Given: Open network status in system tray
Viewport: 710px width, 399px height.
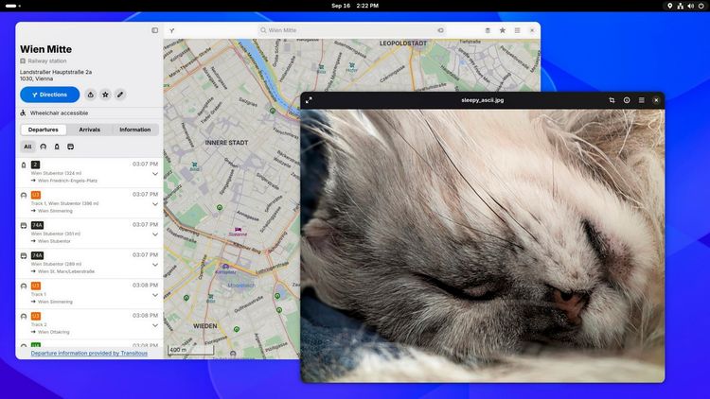Looking at the screenshot, I should point(680,6).
